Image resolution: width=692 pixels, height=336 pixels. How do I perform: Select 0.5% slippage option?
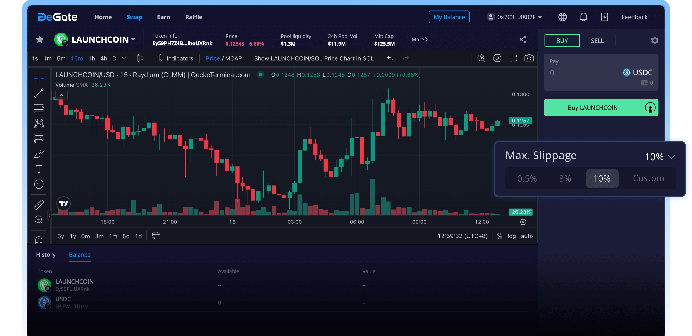click(x=527, y=179)
